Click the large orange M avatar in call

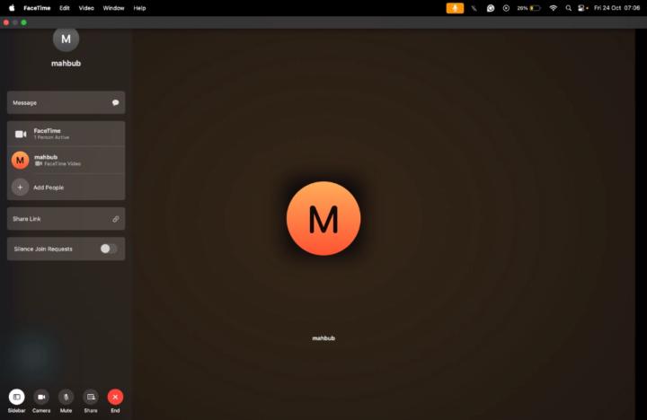point(323,218)
